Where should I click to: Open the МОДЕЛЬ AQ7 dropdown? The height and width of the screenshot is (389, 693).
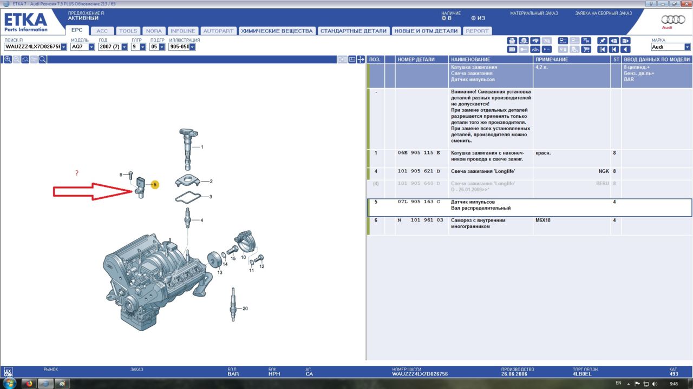91,47
